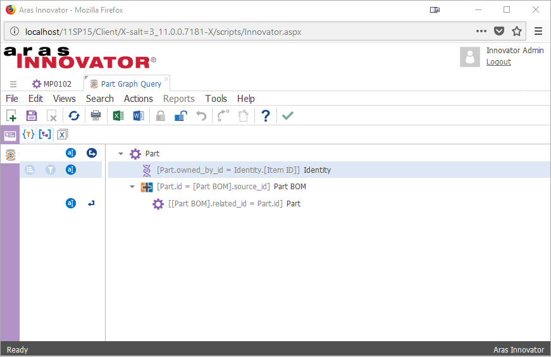Click the Save floppy disk icon

tap(32, 116)
